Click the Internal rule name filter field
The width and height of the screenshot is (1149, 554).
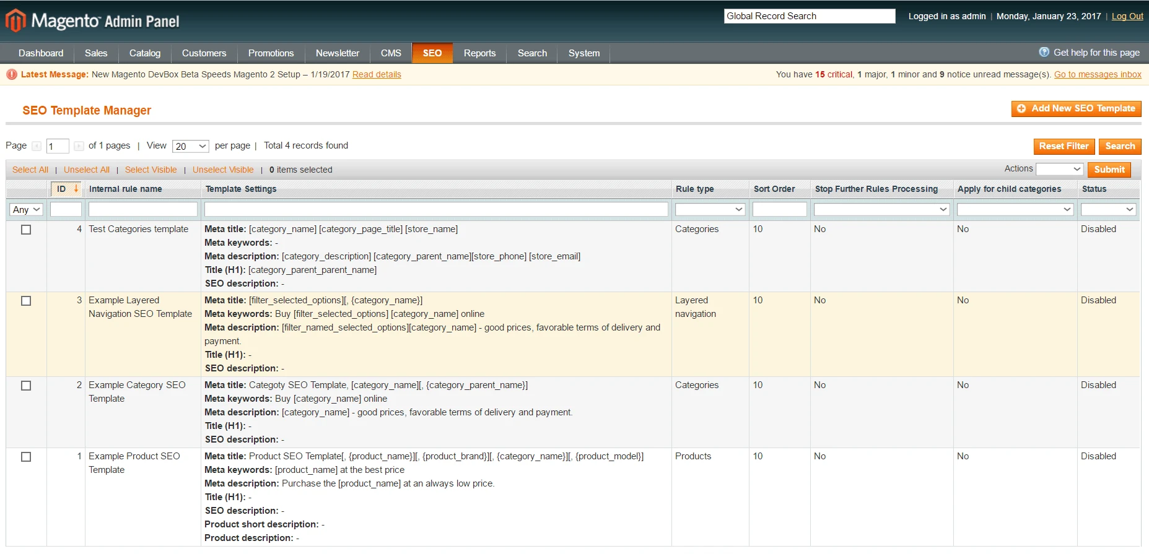[143, 209]
